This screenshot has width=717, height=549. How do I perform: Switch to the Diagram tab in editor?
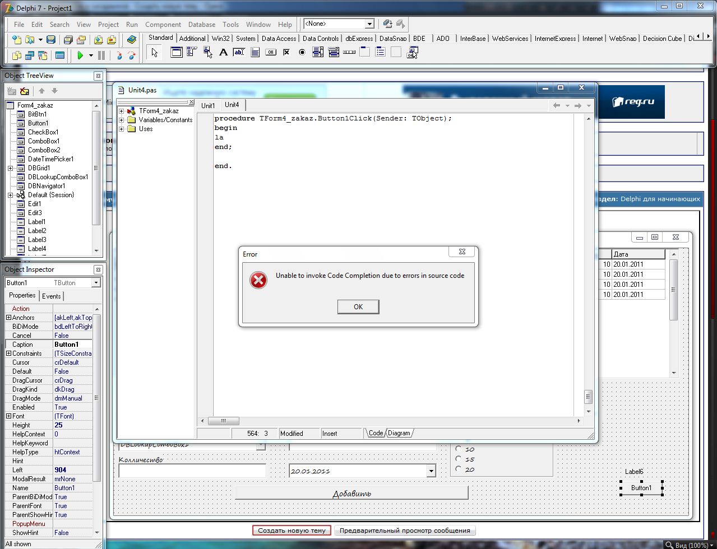click(x=399, y=433)
